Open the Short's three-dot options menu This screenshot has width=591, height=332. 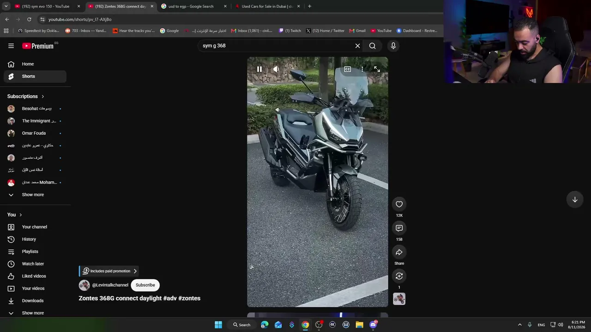[362, 69]
